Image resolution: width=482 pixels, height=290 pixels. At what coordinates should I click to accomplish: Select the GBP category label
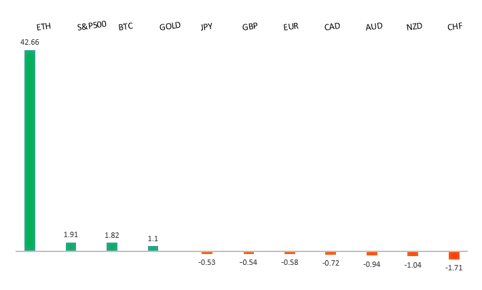tap(250, 26)
